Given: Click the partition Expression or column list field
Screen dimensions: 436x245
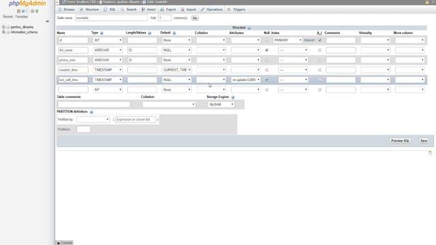Looking at the screenshot, I should coord(136,120).
